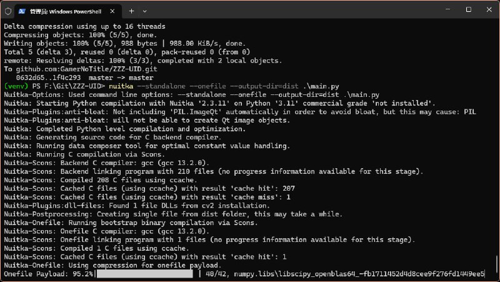
Task: Click the Onefile Payload progress bar
Action: [145, 274]
